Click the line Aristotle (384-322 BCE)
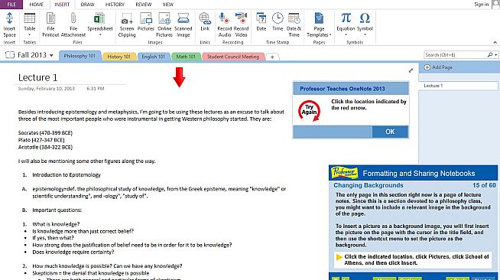This screenshot has height=280, width=500. pyautogui.click(x=45, y=147)
